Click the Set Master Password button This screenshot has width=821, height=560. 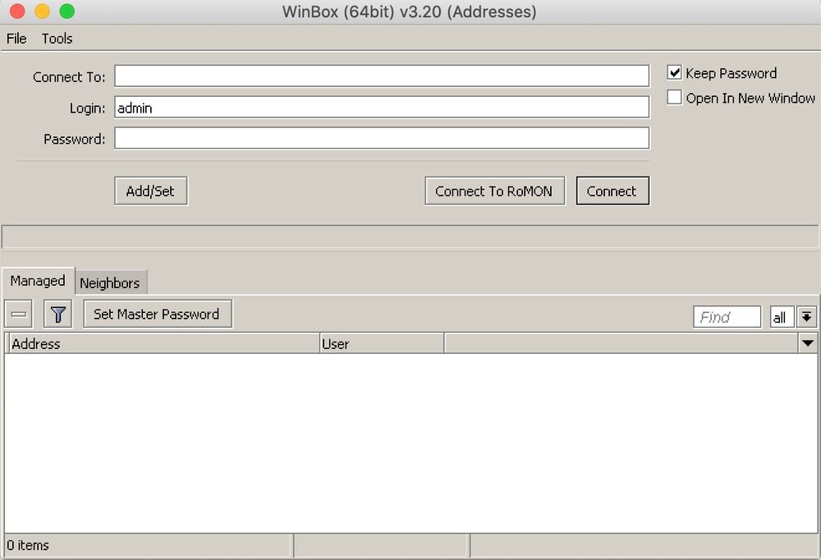tap(158, 314)
